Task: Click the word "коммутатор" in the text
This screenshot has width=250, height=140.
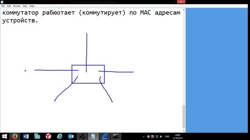Action: [x=20, y=12]
